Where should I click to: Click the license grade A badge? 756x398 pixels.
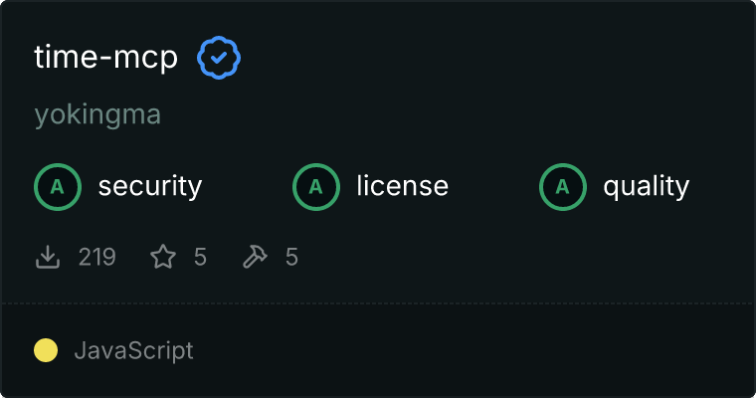(x=315, y=186)
